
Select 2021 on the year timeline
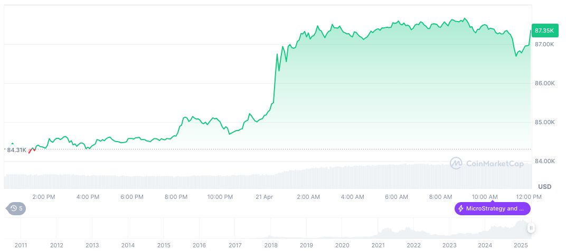point(378,245)
